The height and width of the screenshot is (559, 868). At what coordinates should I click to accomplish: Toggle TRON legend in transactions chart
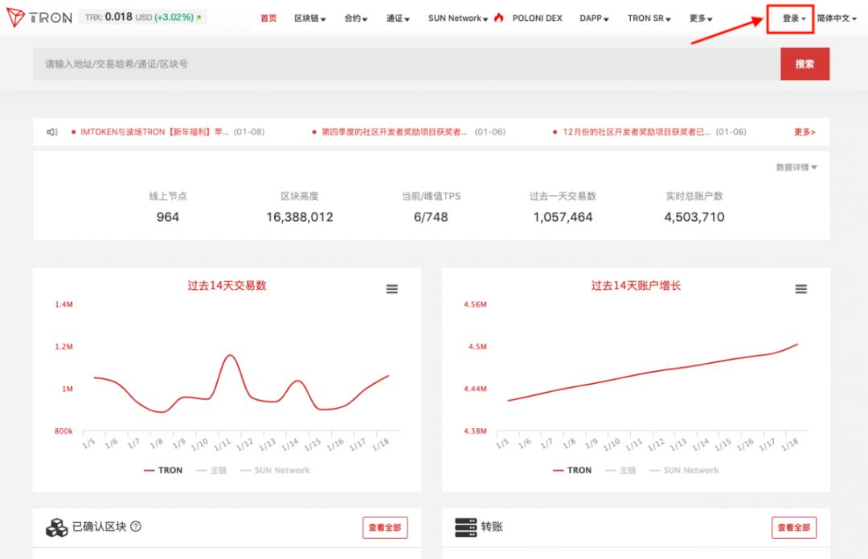pyautogui.click(x=162, y=470)
